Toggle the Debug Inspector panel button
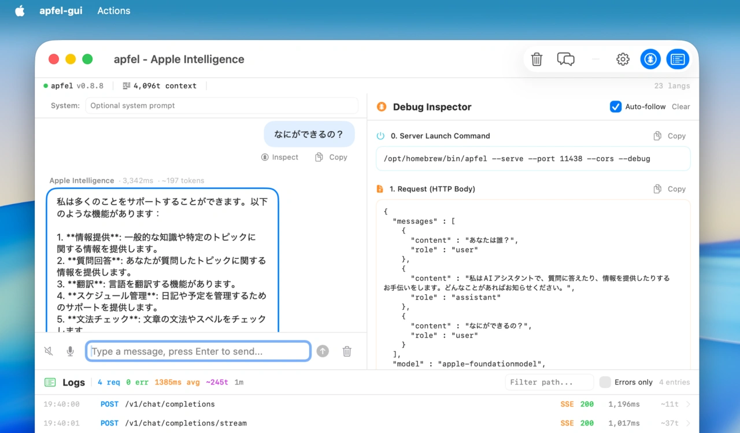This screenshot has height=433, width=740. coord(678,59)
